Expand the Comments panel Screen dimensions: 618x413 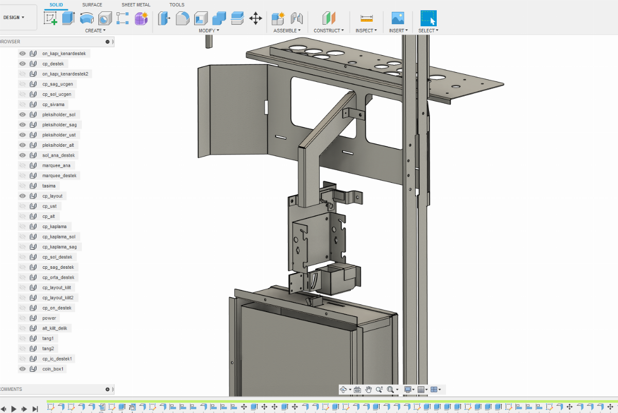click(x=108, y=389)
